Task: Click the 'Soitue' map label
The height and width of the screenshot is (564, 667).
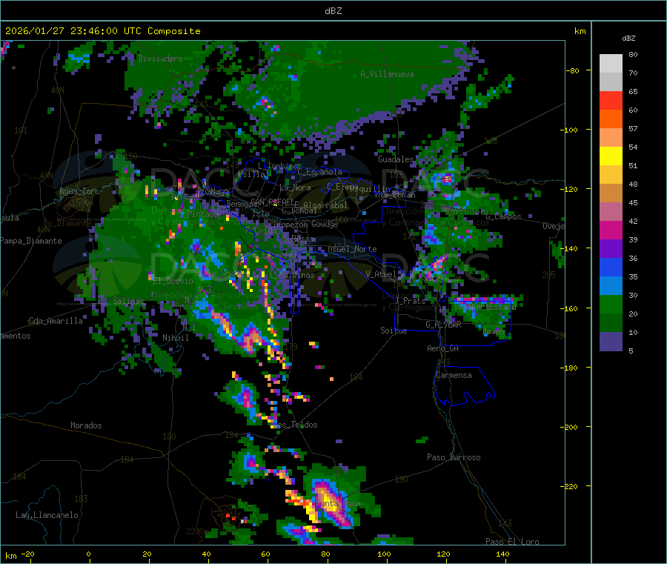Action: [x=394, y=331]
